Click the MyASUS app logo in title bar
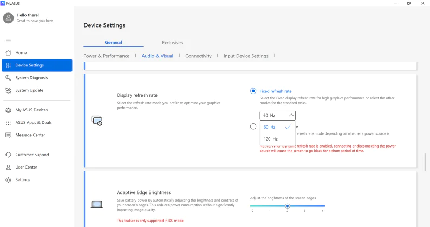Viewport: 430px width, 227px height. point(3,3)
